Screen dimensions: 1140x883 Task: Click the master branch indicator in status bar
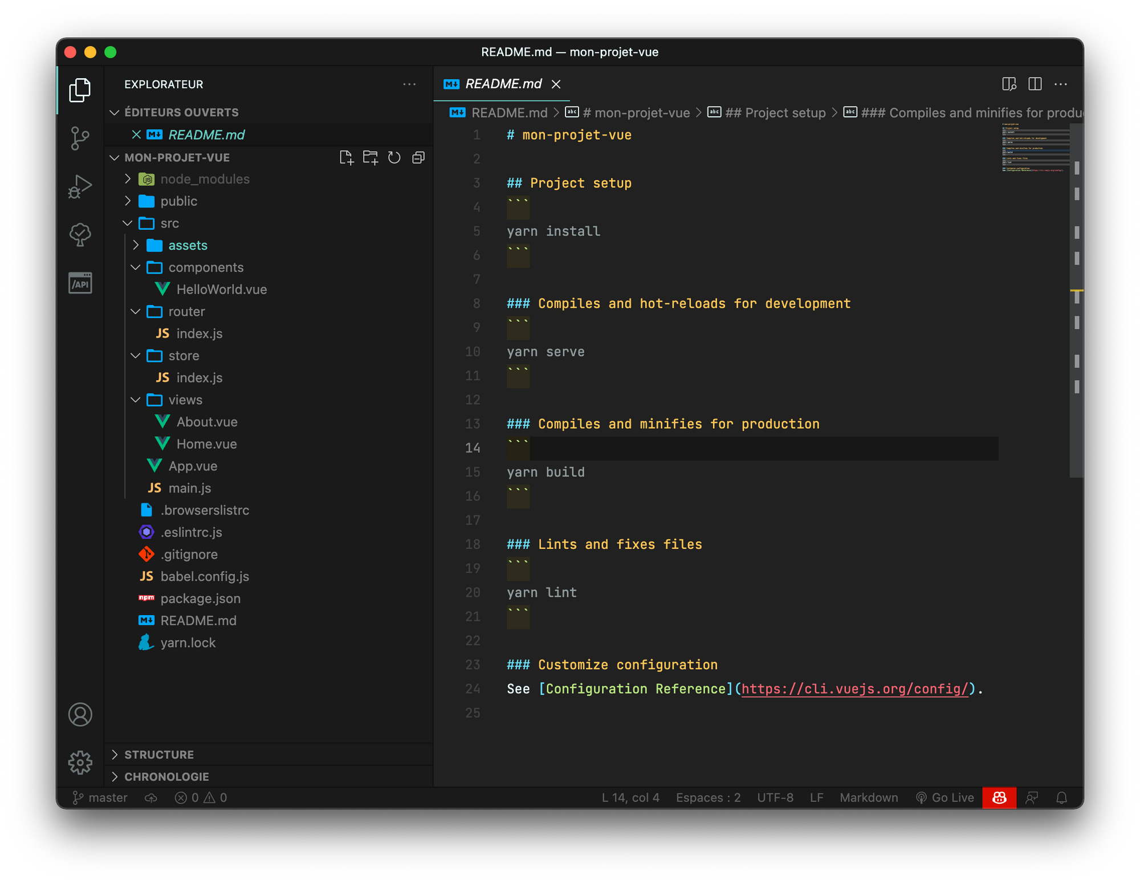point(101,798)
